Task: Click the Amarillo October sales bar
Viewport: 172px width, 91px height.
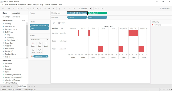Action: [133, 33]
